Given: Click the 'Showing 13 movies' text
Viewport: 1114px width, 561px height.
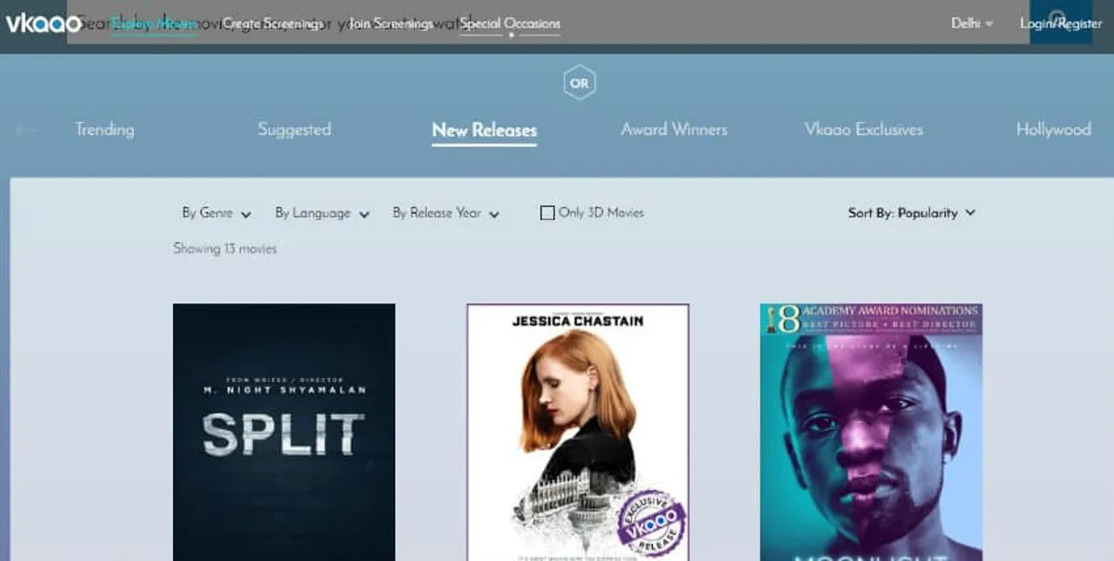Looking at the screenshot, I should (225, 249).
